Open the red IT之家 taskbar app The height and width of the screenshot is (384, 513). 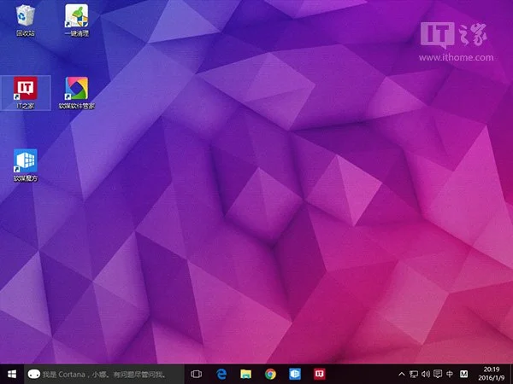320,374
